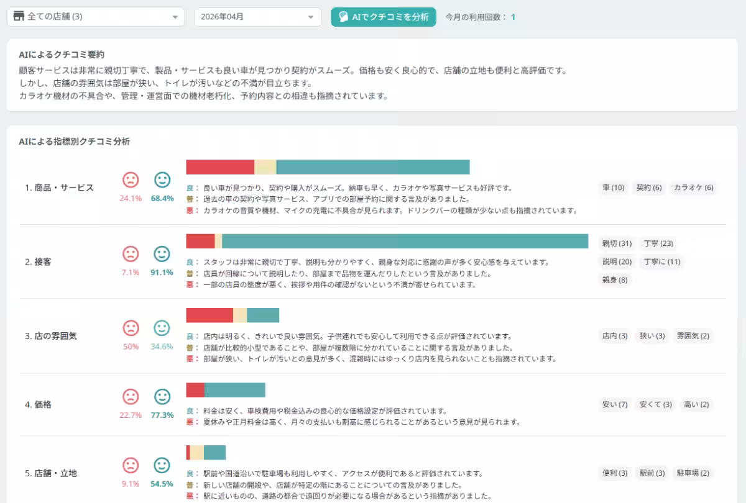Click sad face icon for 接客
This screenshot has width=746, height=503.
coord(131,254)
